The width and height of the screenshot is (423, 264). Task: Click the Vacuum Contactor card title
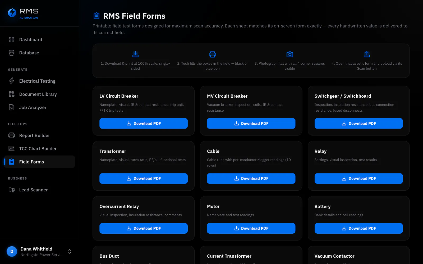coord(334,256)
